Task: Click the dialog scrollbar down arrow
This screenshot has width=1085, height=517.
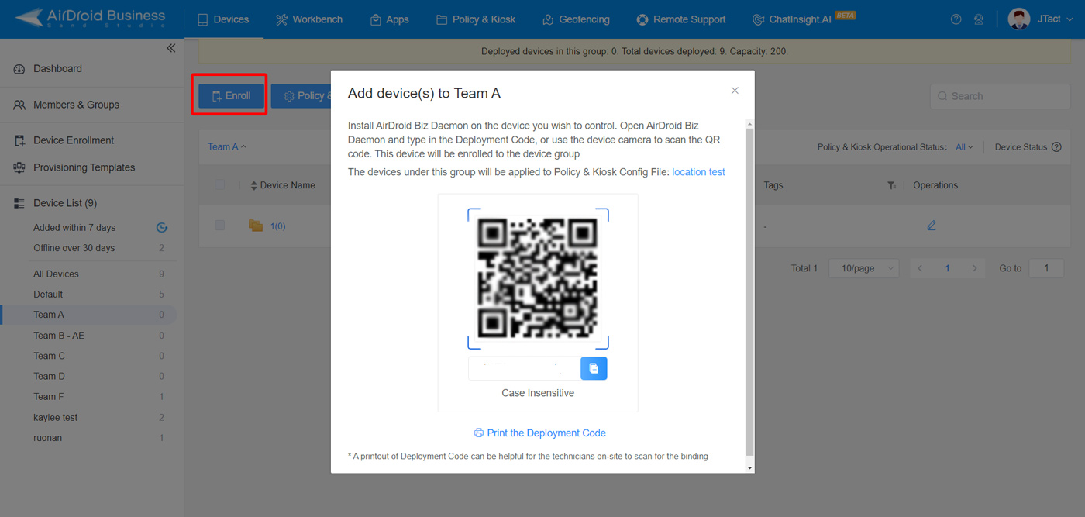Action: (749, 467)
